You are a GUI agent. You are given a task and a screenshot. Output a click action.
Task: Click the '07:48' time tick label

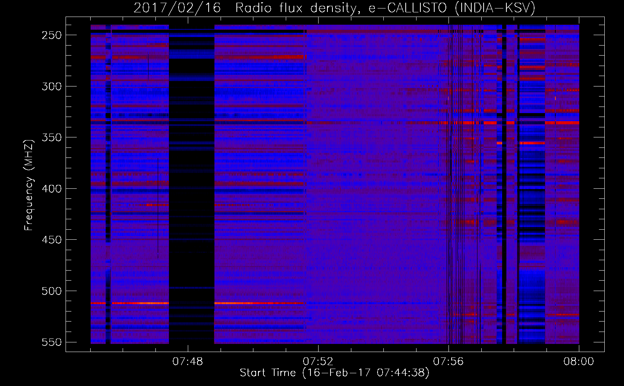pos(187,362)
